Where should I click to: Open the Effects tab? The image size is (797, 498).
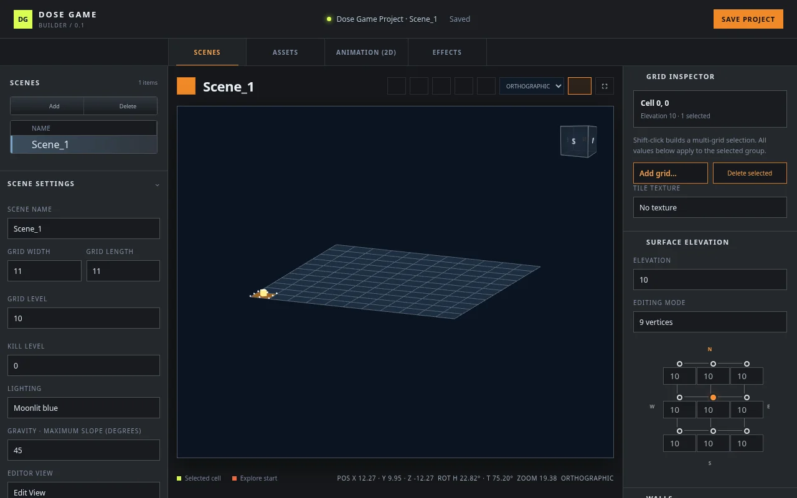(447, 52)
